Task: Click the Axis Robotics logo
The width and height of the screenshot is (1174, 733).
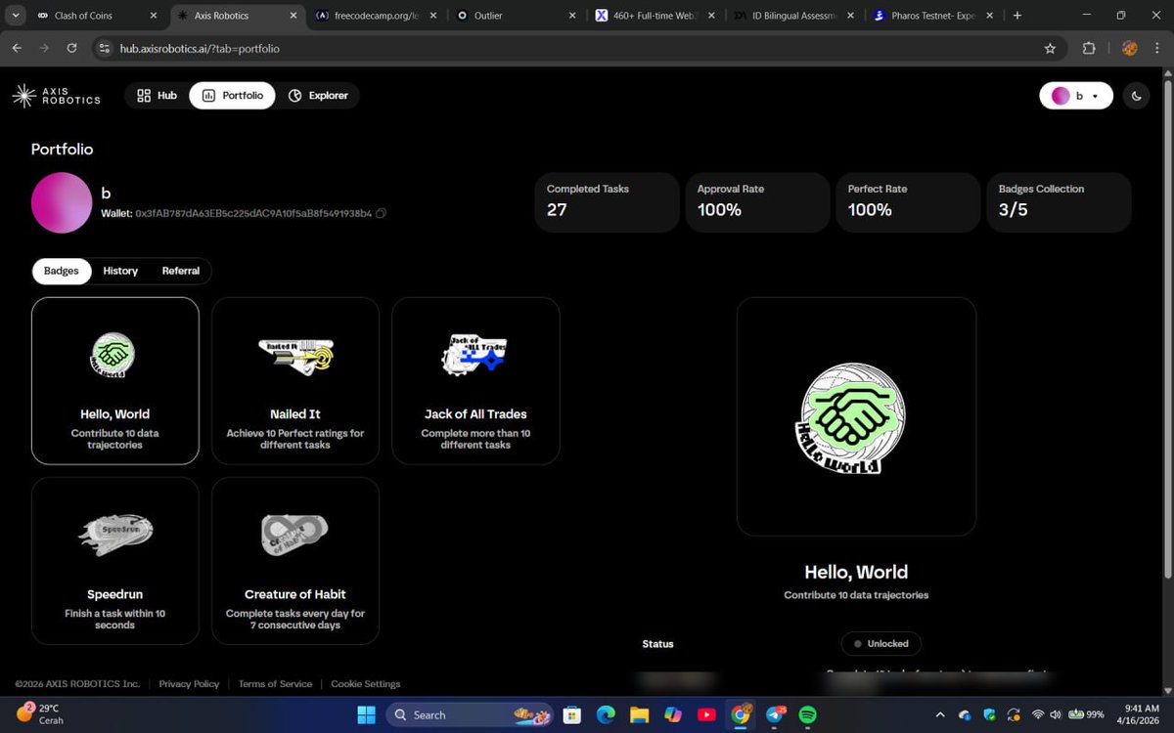Action: click(56, 96)
